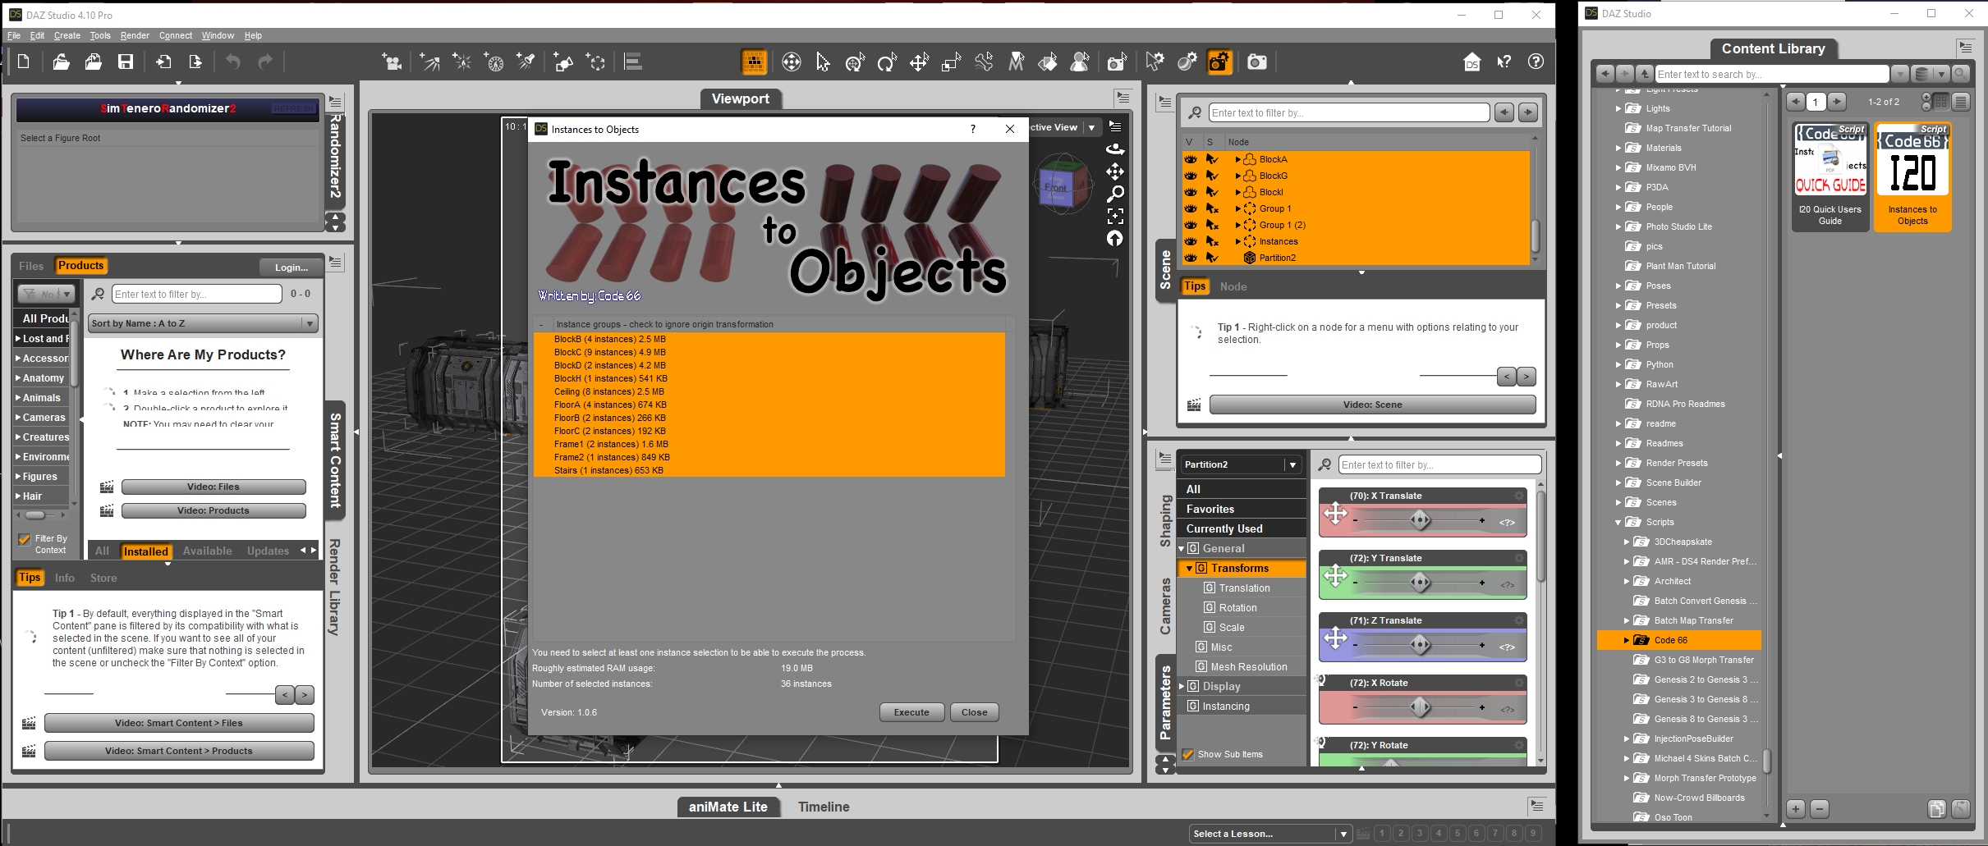Create a new primitive from the toolbar
This screenshot has width=1988, height=846.
[563, 62]
